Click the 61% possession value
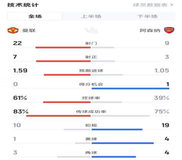This screenshot has height=160, width=182. coord(20,98)
